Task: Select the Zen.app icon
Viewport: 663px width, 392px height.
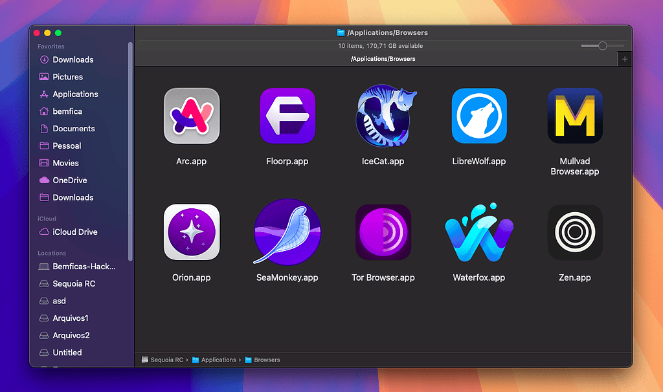Action: pos(574,232)
